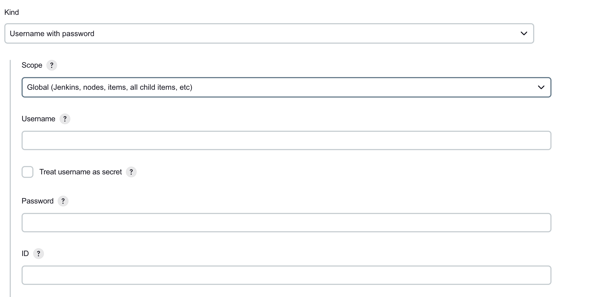Viewport: 600px width, 297px height.
Task: Open help for the Username field
Action: coord(65,119)
